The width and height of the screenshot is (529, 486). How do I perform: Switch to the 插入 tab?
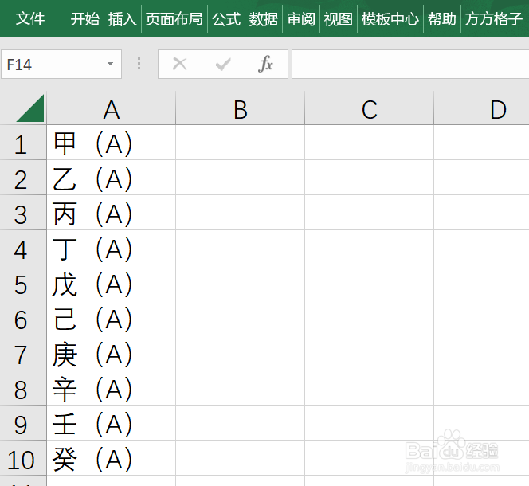click(x=123, y=18)
